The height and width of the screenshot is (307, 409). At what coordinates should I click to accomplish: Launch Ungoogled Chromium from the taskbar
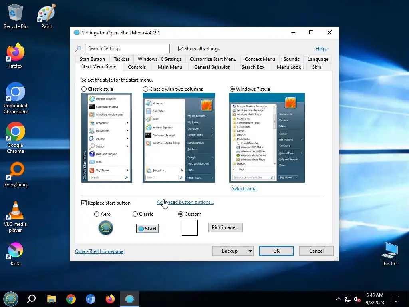tap(91, 299)
